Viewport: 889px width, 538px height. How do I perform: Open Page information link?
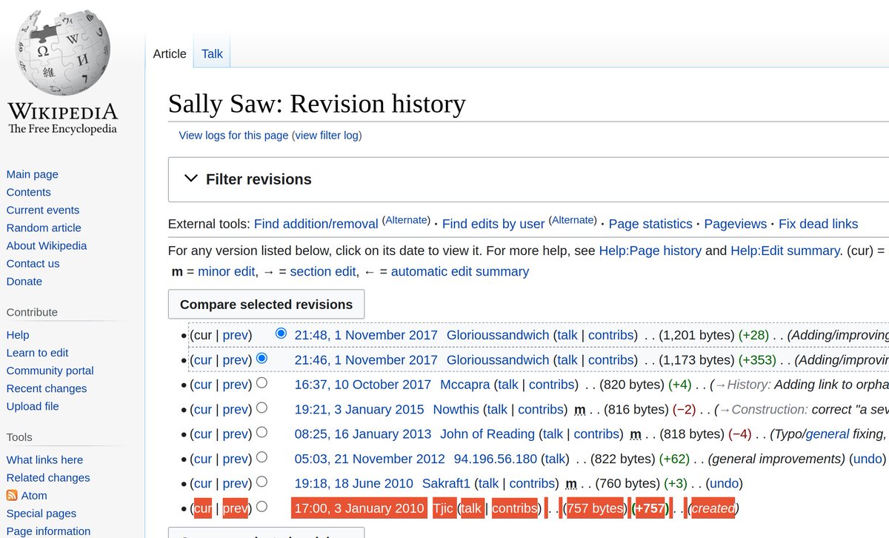pyautogui.click(x=48, y=531)
